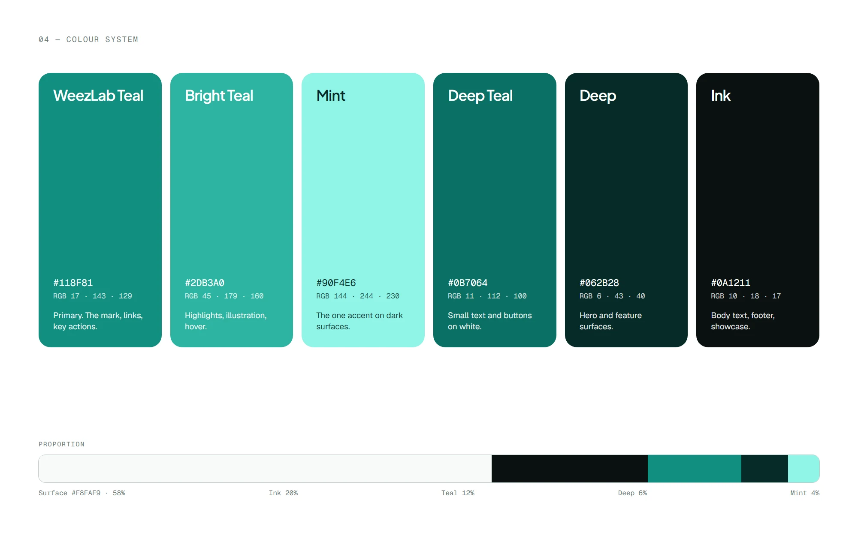The height and width of the screenshot is (536, 858).
Task: Select hex code #062B28
Action: point(599,283)
